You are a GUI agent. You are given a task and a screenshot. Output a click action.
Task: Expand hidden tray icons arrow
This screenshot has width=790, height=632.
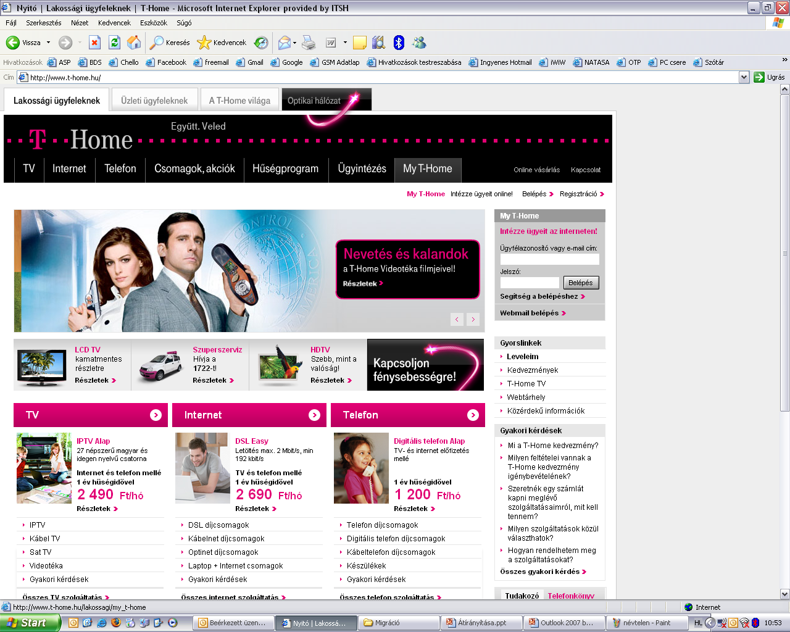point(710,623)
